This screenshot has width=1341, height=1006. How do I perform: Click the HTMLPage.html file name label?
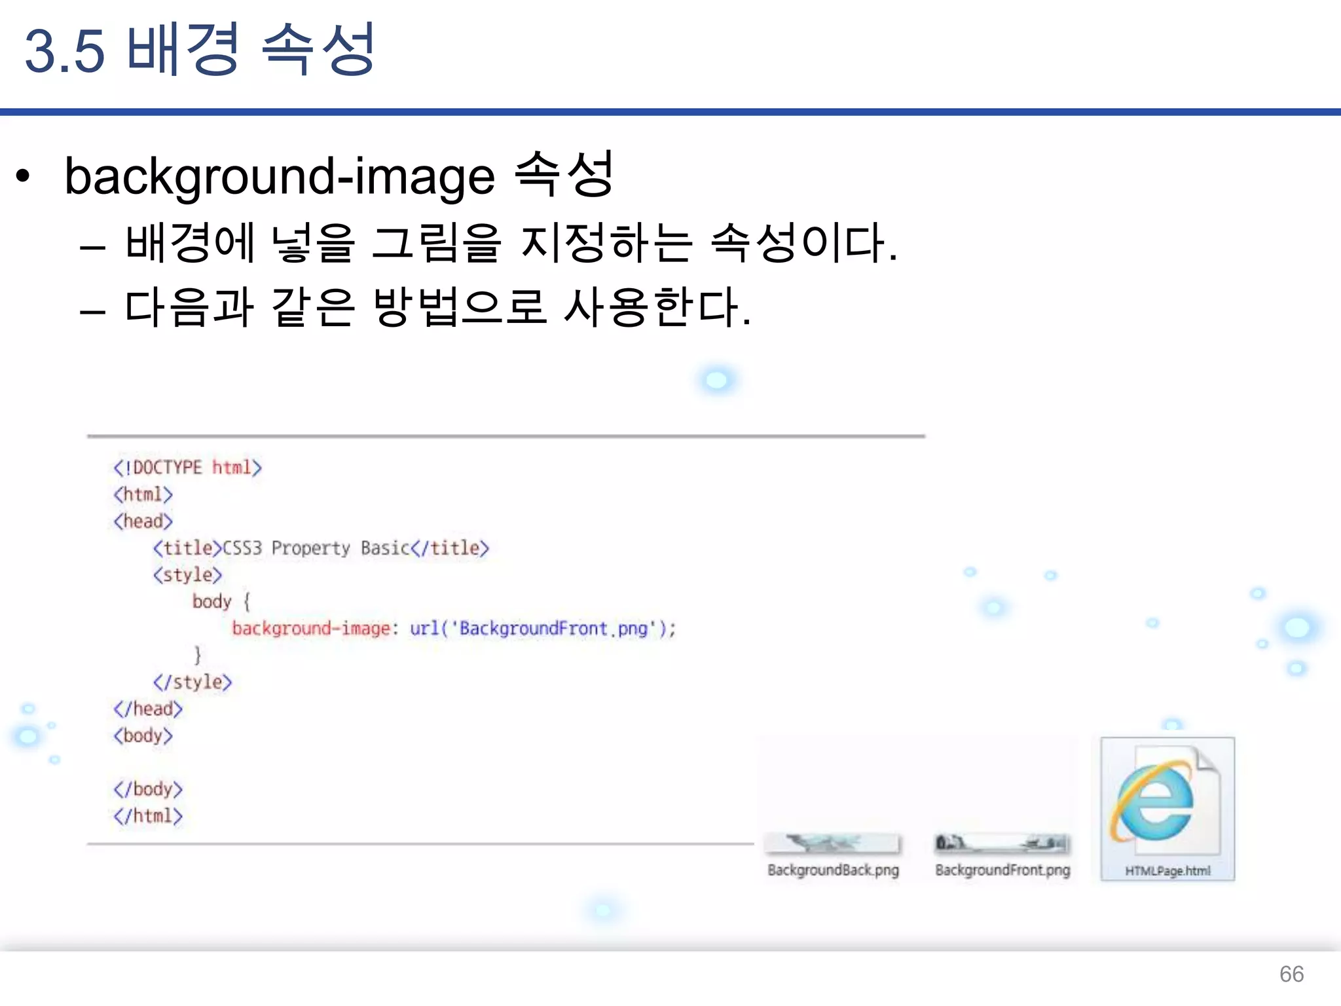(x=1167, y=871)
